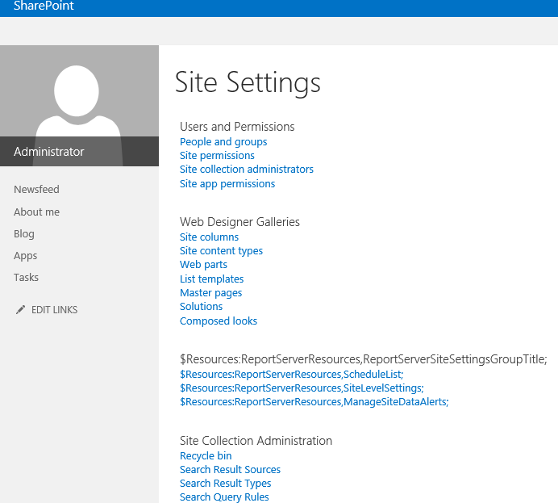Open Search Result Sources settings
This screenshot has width=558, height=503.
(230, 470)
